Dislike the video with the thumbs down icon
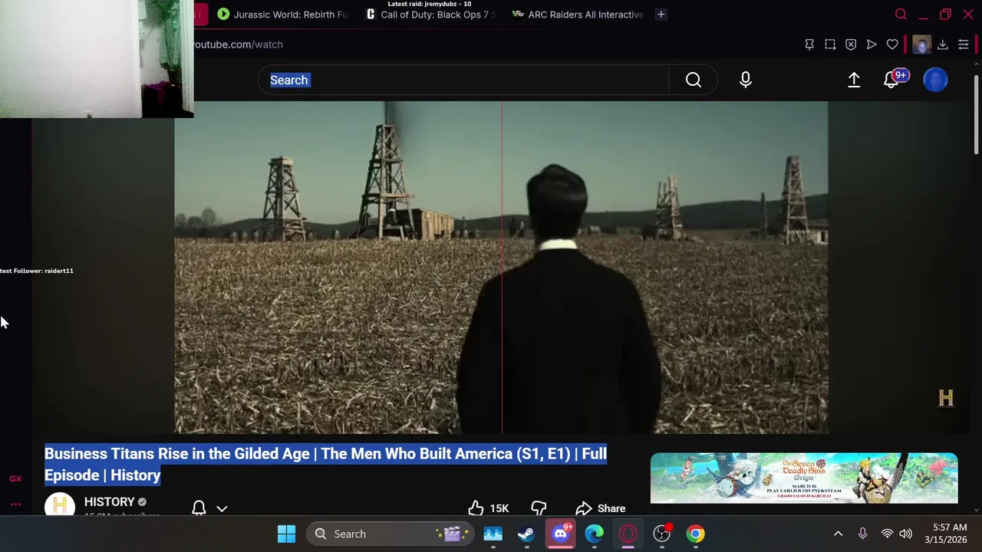Viewport: 982px width, 552px height. (x=539, y=508)
